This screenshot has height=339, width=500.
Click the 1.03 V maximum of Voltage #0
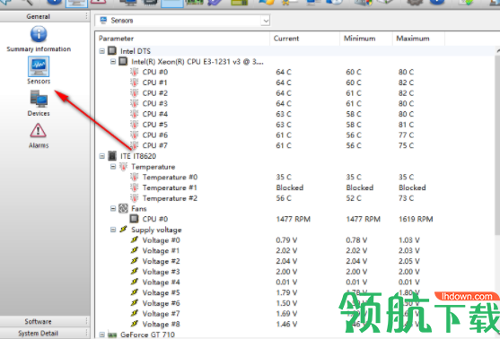point(408,240)
